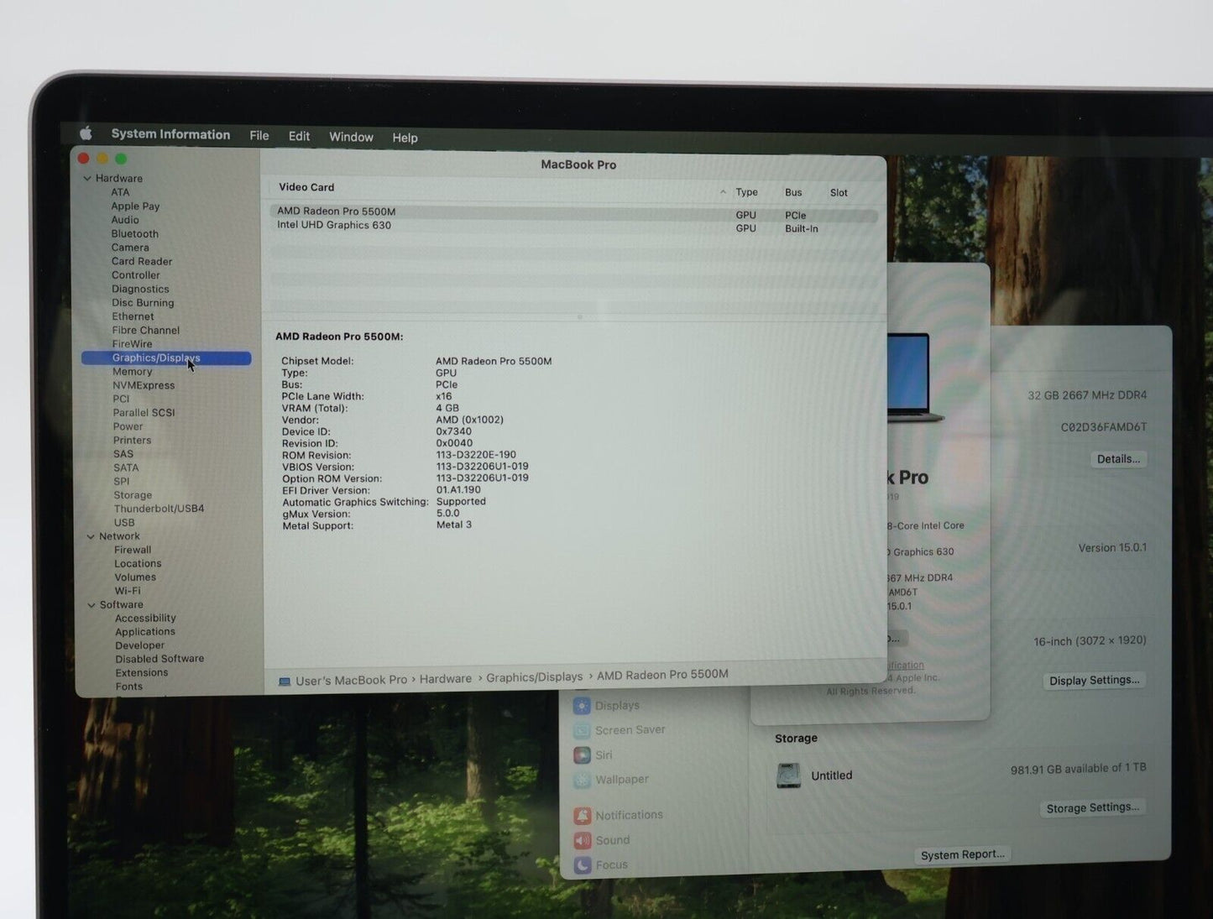
Task: Click Storage Settings... button
Action: coord(1093,808)
